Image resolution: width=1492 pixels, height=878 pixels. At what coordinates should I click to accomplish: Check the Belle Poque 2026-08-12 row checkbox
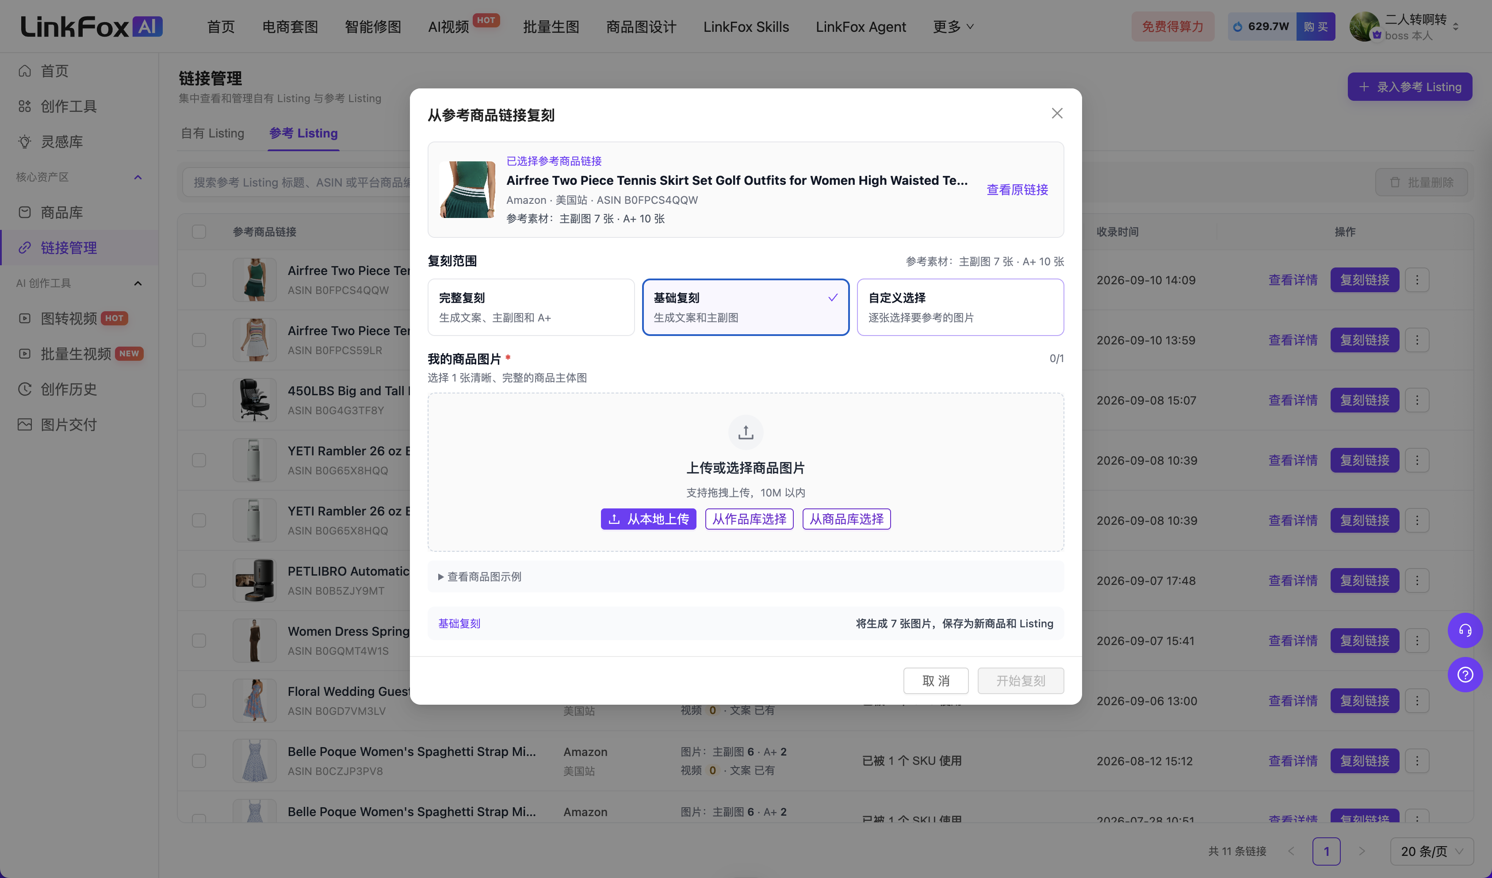pyautogui.click(x=199, y=761)
